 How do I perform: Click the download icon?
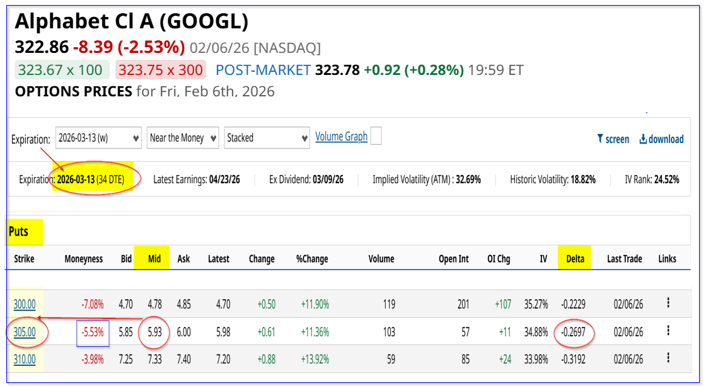point(643,139)
